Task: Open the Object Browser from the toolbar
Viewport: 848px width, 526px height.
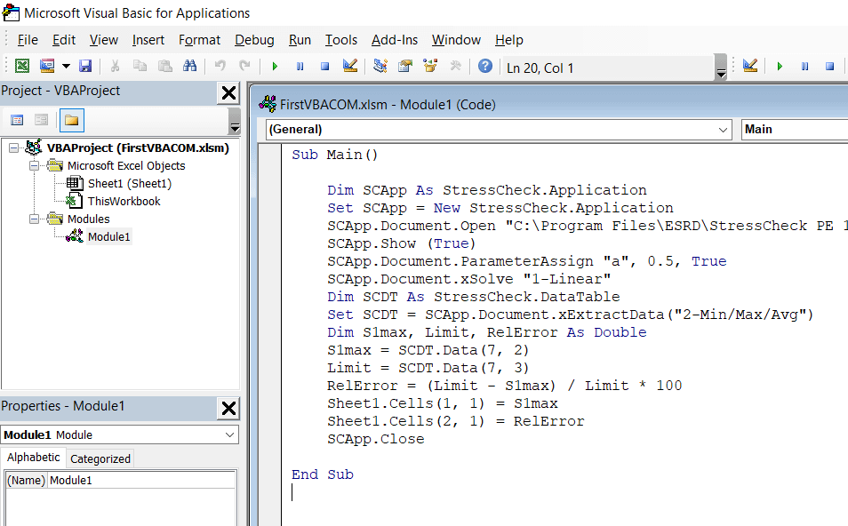Action: pos(433,66)
